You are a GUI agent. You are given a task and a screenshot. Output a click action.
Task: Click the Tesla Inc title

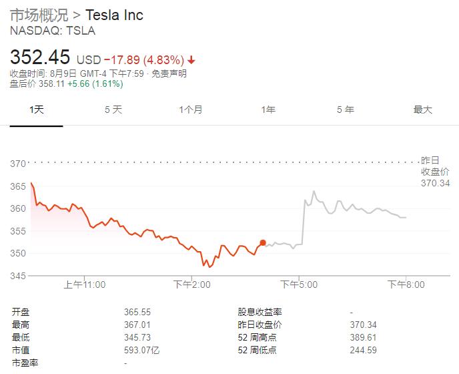(114, 15)
